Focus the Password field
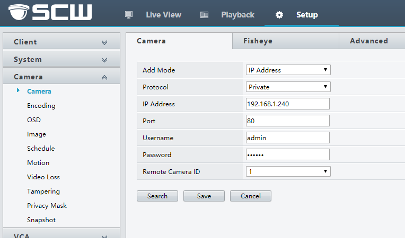 coord(288,154)
